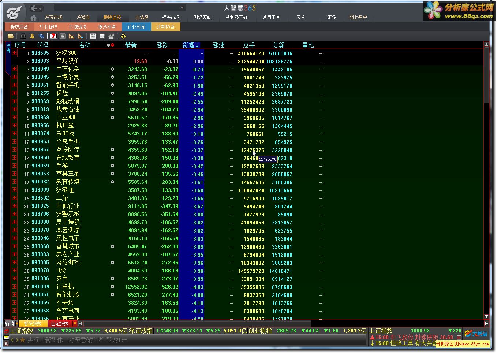Image resolution: width=497 pixels, height=353 pixels.
Task: Open the folder icon in toolbar
Action: pyautogui.click(x=11, y=36)
